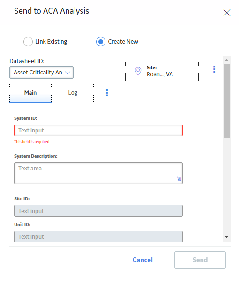Click into the System Description text area

[98, 174]
